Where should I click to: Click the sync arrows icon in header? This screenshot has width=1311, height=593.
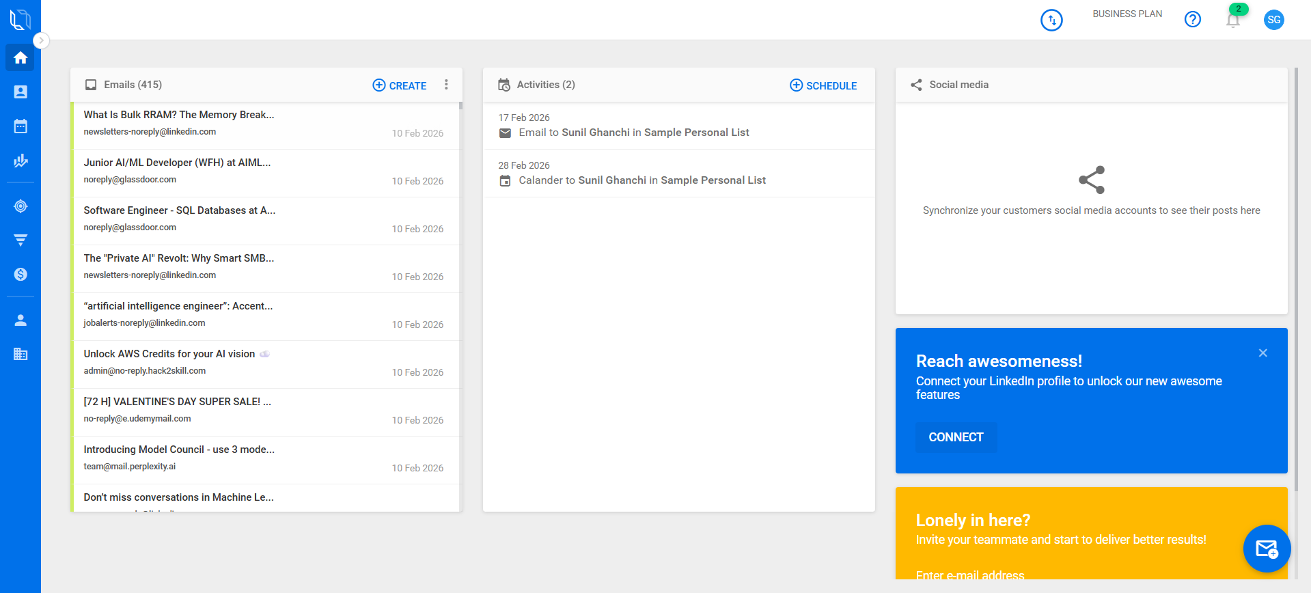(1051, 20)
